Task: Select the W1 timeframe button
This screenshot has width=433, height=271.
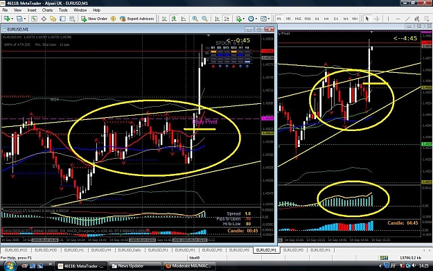Action: click(x=346, y=19)
